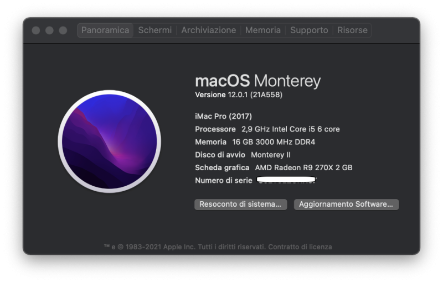Show the Risorse tab

(352, 30)
